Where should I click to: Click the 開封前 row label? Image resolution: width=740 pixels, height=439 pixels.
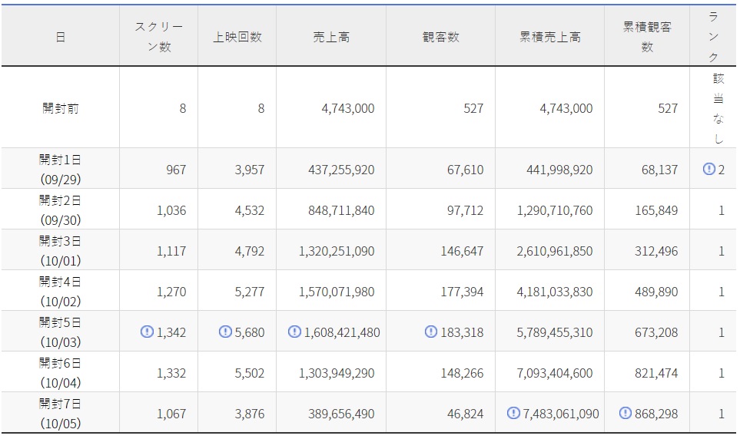pos(60,108)
